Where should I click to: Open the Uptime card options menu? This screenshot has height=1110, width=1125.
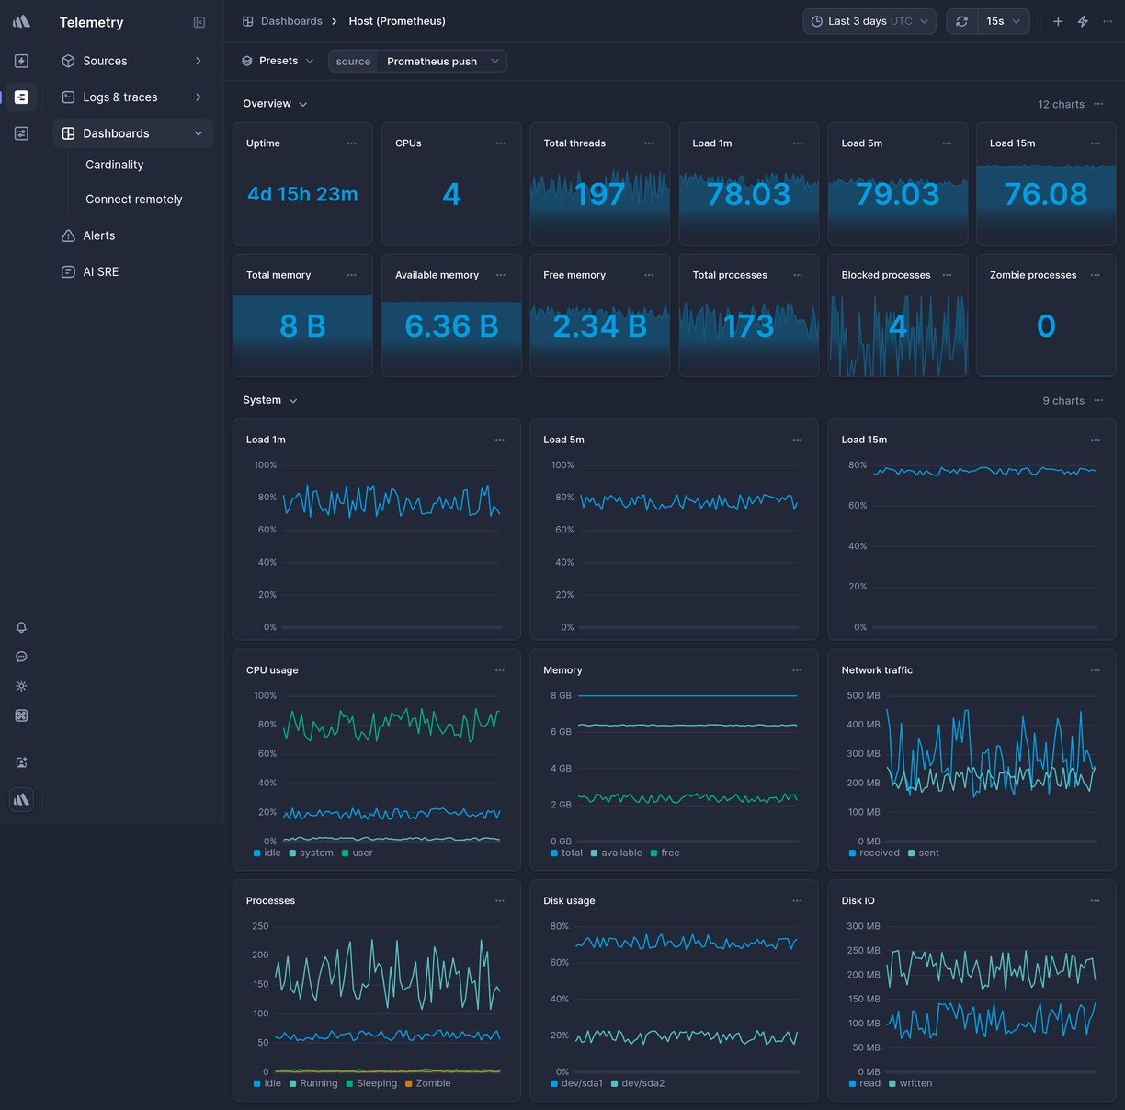[351, 143]
